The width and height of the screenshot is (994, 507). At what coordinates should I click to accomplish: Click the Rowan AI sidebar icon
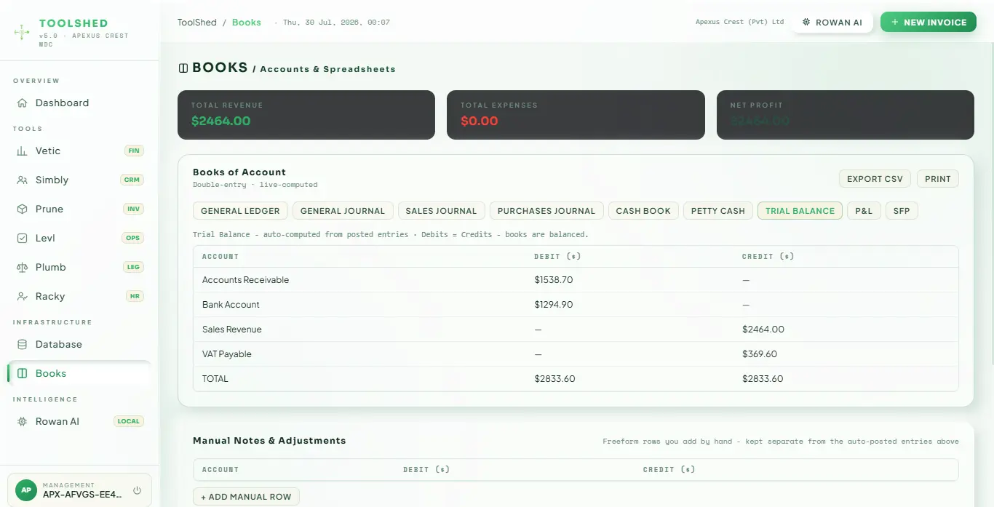22,422
